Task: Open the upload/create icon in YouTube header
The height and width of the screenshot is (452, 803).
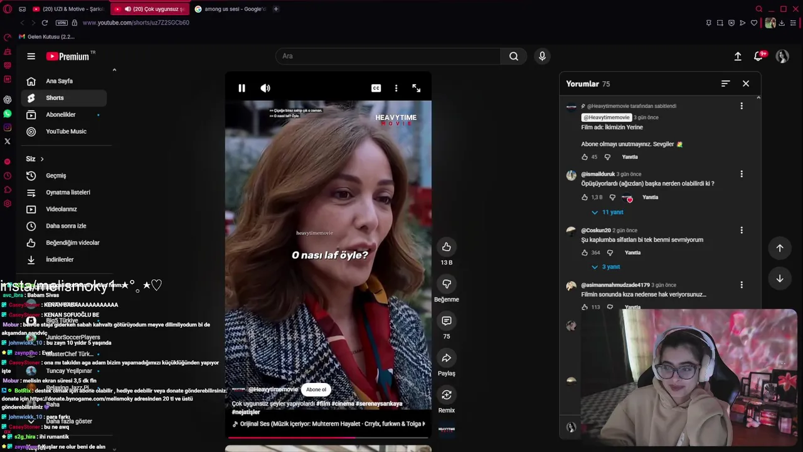Action: pos(738,56)
